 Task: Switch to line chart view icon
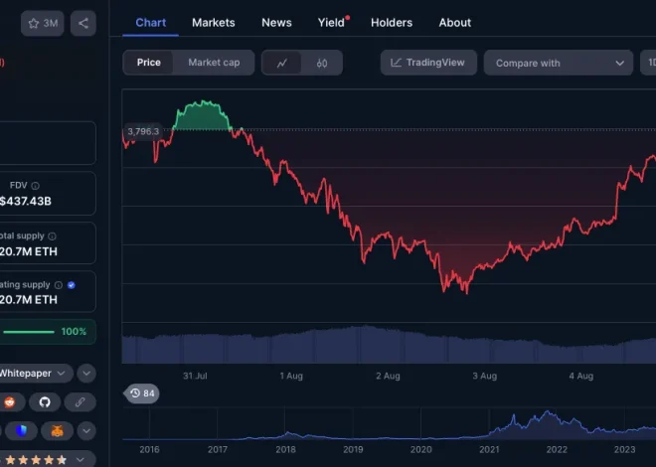pos(281,64)
